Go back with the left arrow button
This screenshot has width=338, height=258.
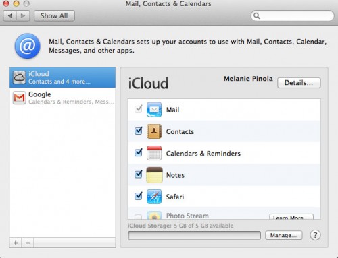pyautogui.click(x=10, y=15)
